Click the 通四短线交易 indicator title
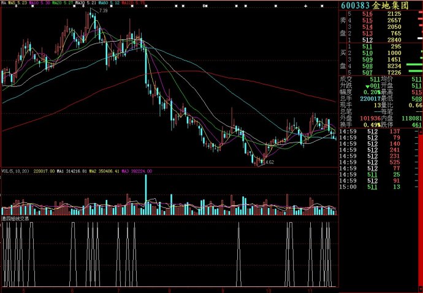Screen dimensions: 423x293 [15, 218]
